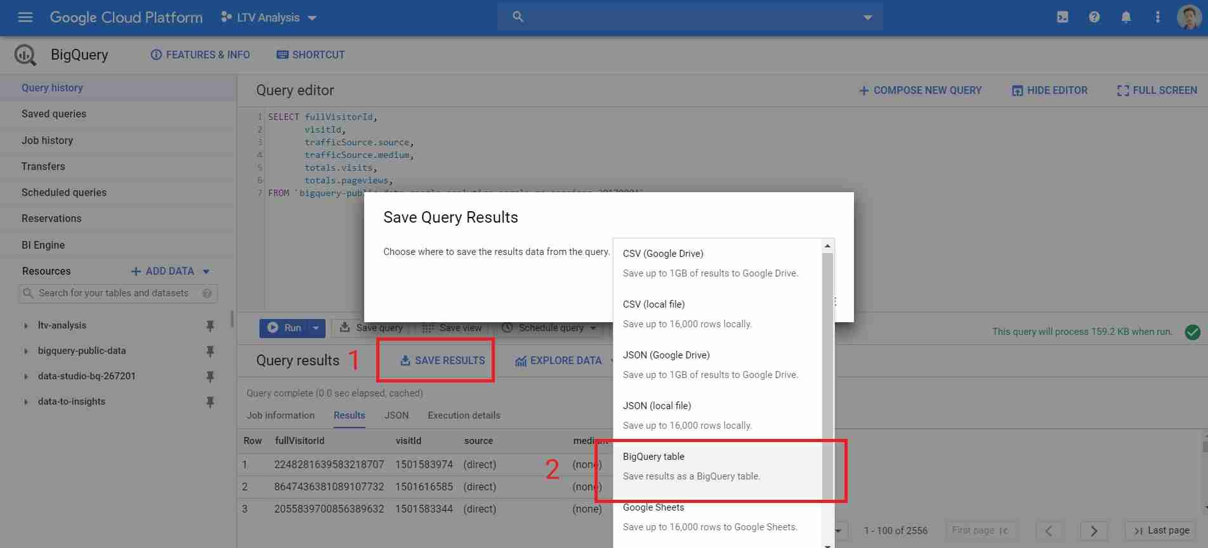Open the help question mark icon
This screenshot has width=1208, height=548.
pos(1094,17)
